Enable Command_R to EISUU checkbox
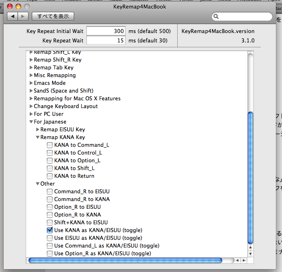The width and height of the screenshot is (282, 272). (50, 192)
